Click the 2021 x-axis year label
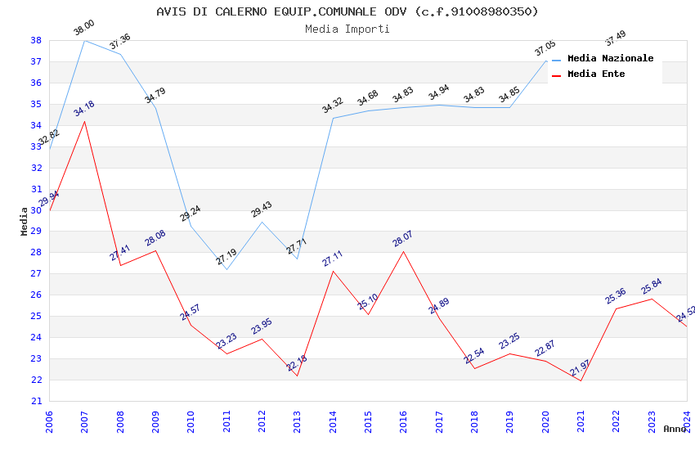Image resolution: width=695 pixels, height=450 pixels. pos(581,421)
